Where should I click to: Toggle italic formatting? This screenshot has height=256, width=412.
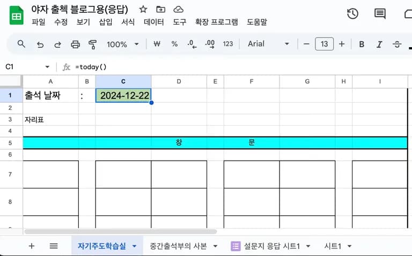click(x=379, y=44)
